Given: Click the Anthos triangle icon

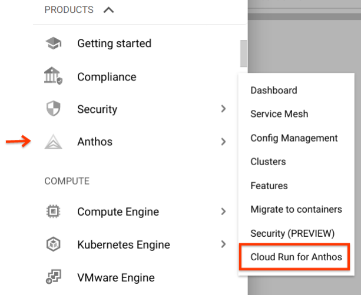Looking at the screenshot, I should tap(53, 142).
